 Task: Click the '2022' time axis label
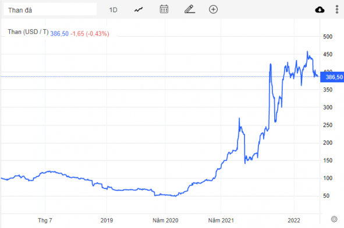coord(294,220)
